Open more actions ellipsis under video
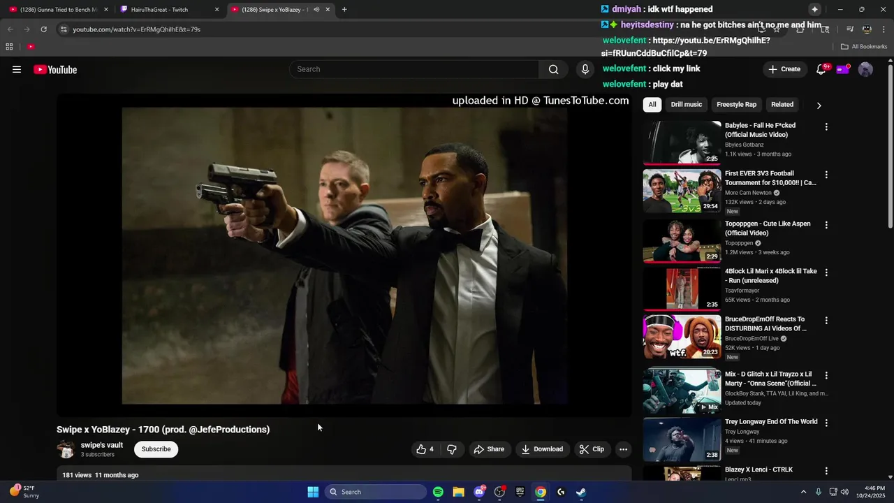This screenshot has width=894, height=503. point(623,449)
